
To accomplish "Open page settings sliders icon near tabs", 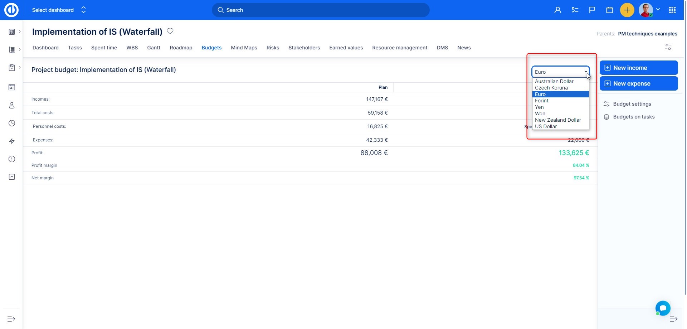I will pyautogui.click(x=668, y=47).
